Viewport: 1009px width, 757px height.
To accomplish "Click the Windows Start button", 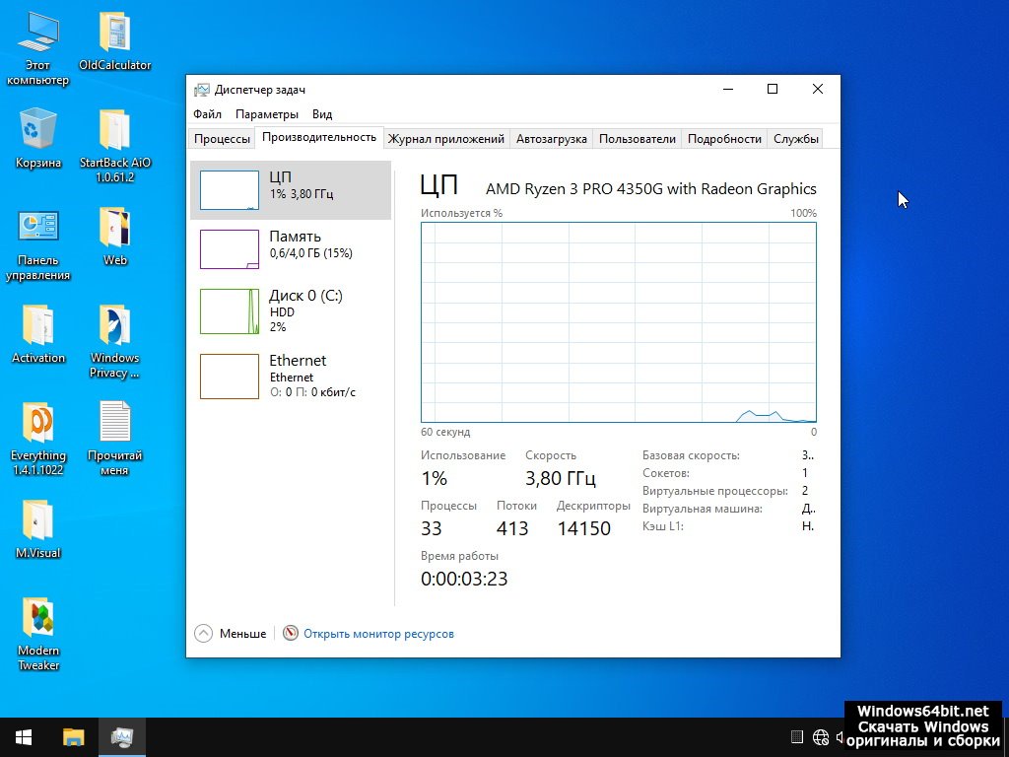I will (x=24, y=736).
